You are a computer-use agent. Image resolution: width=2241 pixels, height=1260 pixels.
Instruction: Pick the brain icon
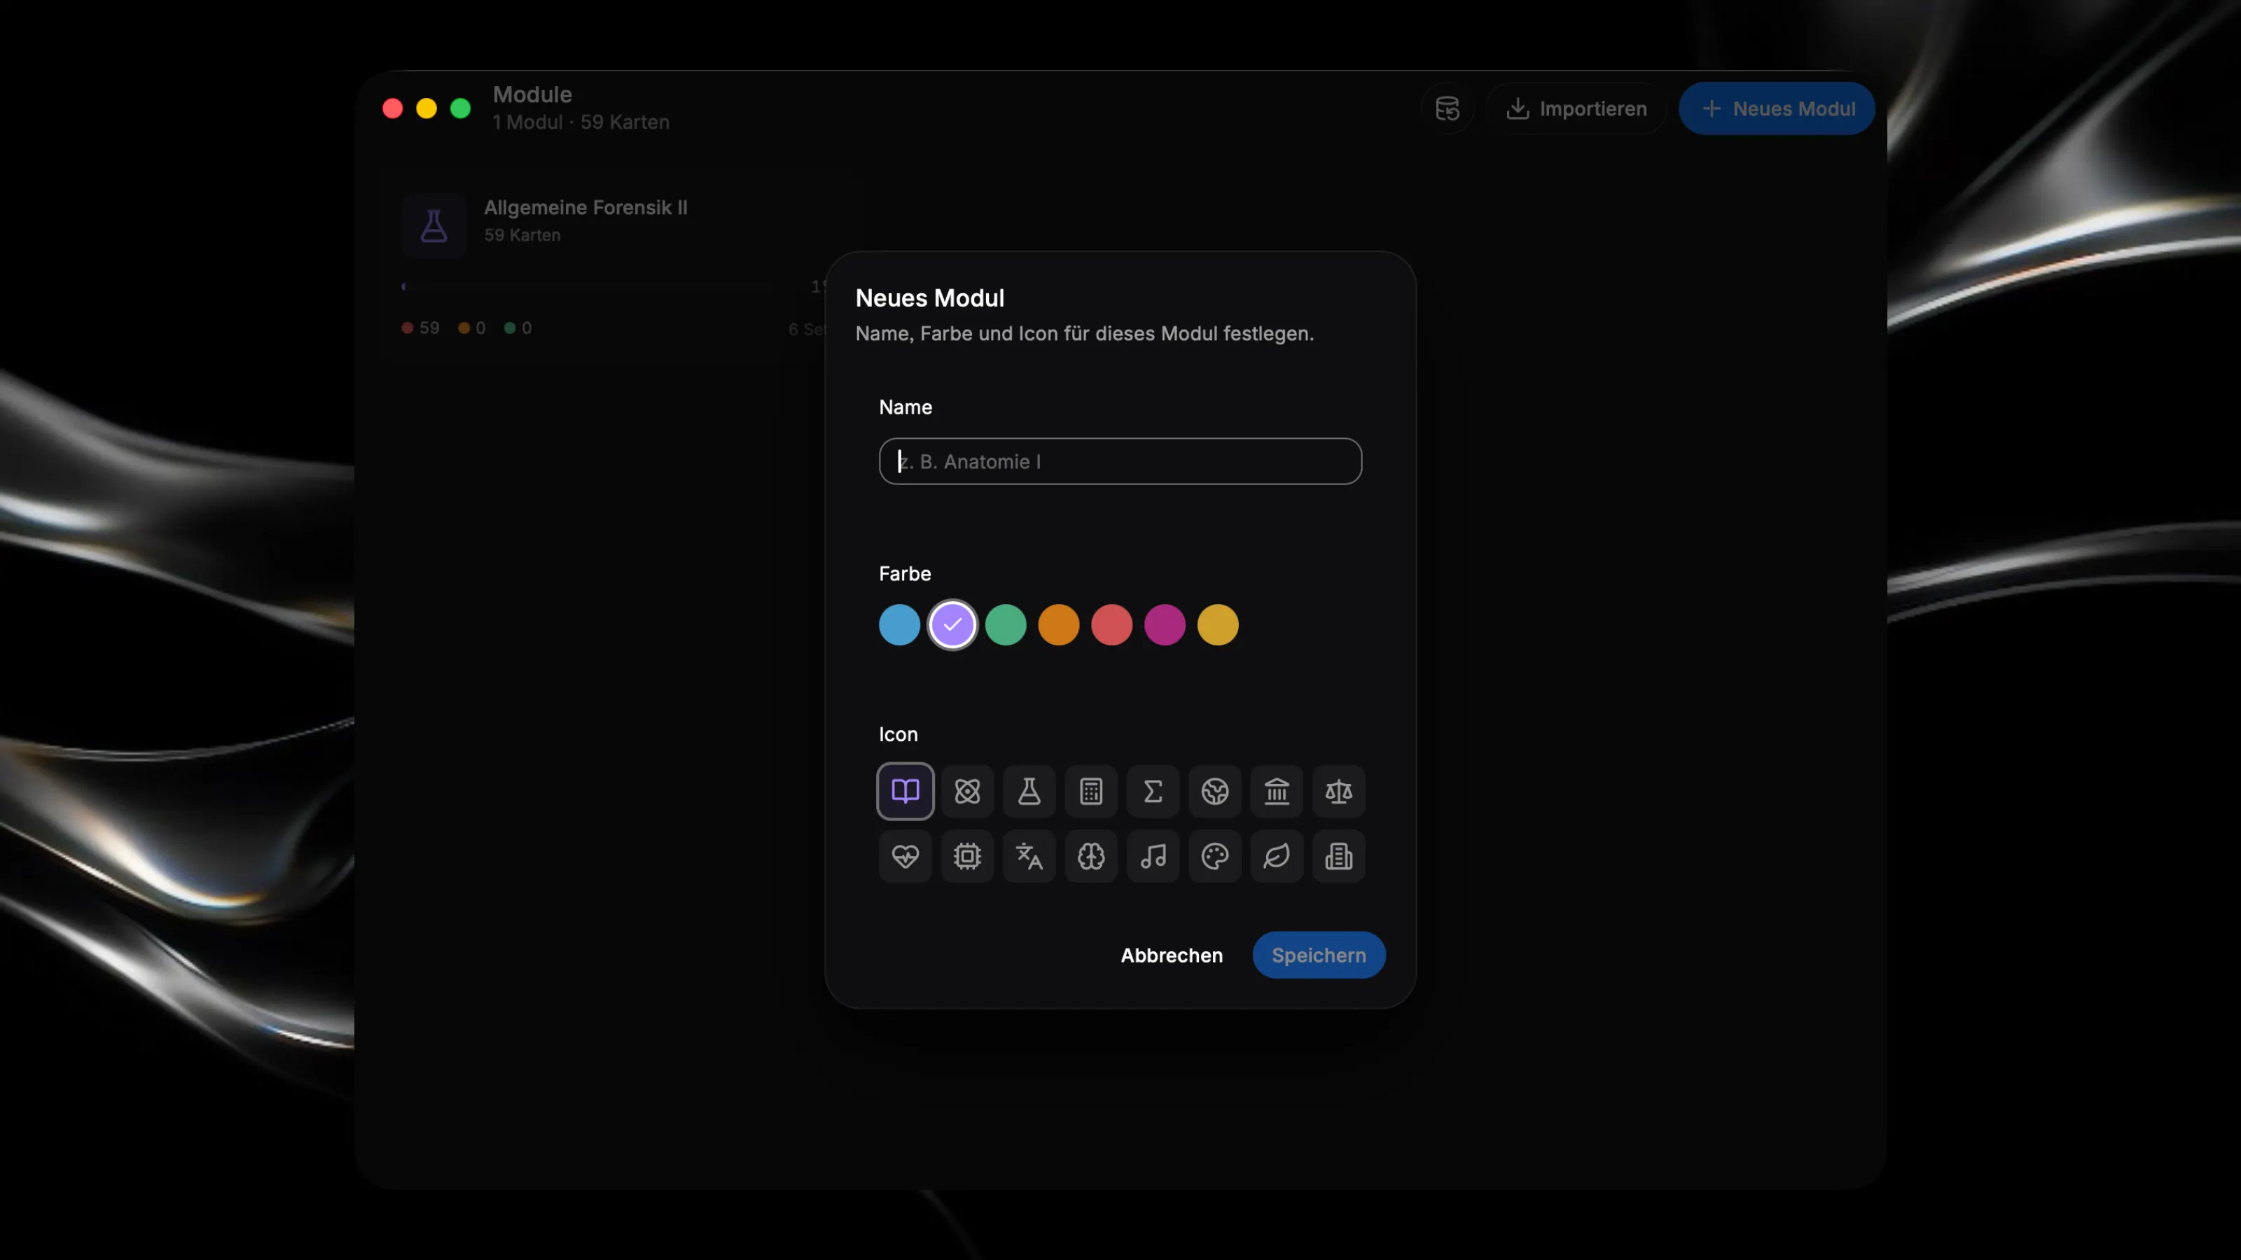click(1091, 857)
